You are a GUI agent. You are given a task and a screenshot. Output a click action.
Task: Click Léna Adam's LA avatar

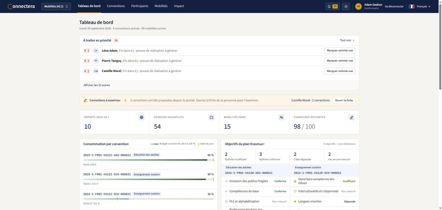(x=96, y=51)
